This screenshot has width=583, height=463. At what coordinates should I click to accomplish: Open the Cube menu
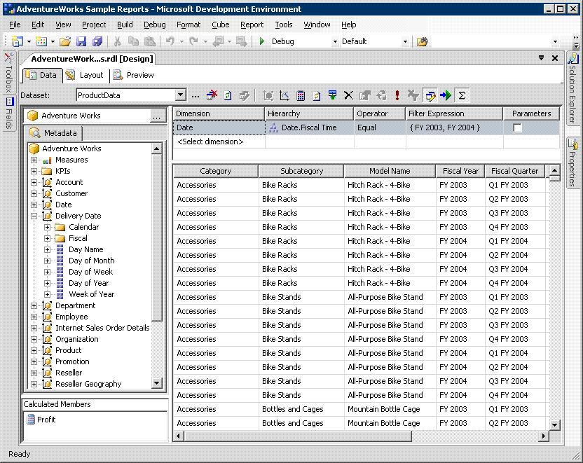[220, 25]
